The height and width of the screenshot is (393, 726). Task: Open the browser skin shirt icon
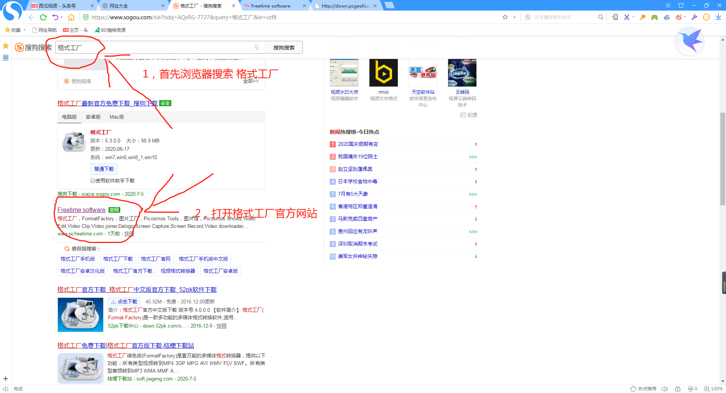coord(681,5)
